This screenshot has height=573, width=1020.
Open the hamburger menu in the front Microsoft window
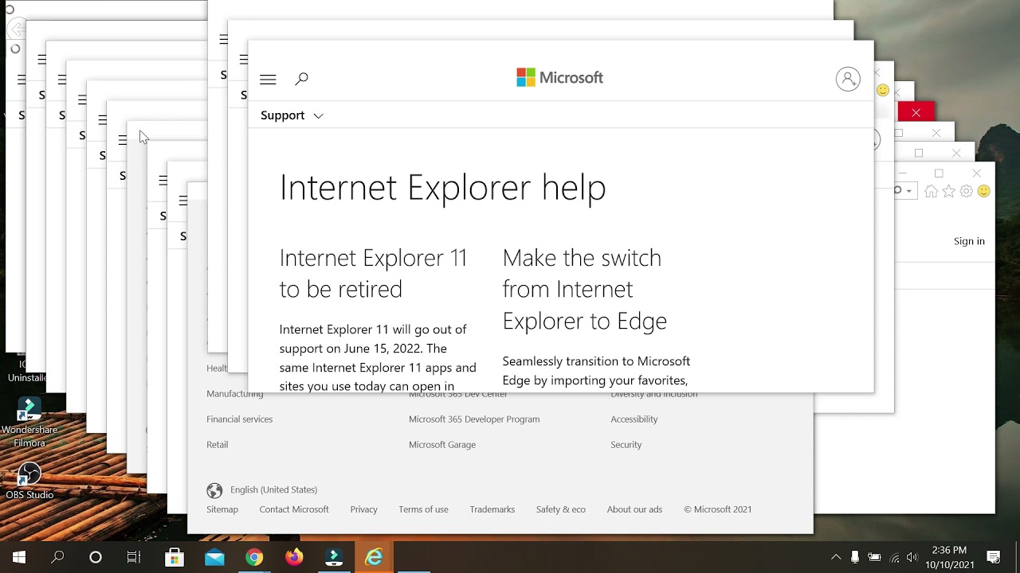pyautogui.click(x=268, y=80)
